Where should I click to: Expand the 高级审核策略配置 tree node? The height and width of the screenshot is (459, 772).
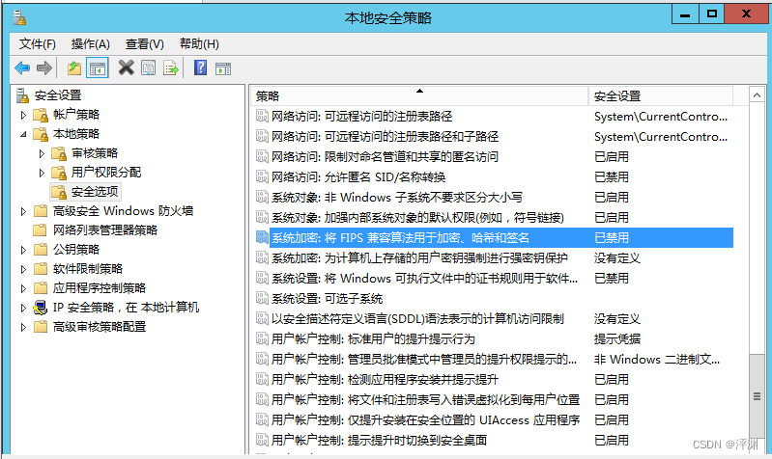click(x=23, y=327)
